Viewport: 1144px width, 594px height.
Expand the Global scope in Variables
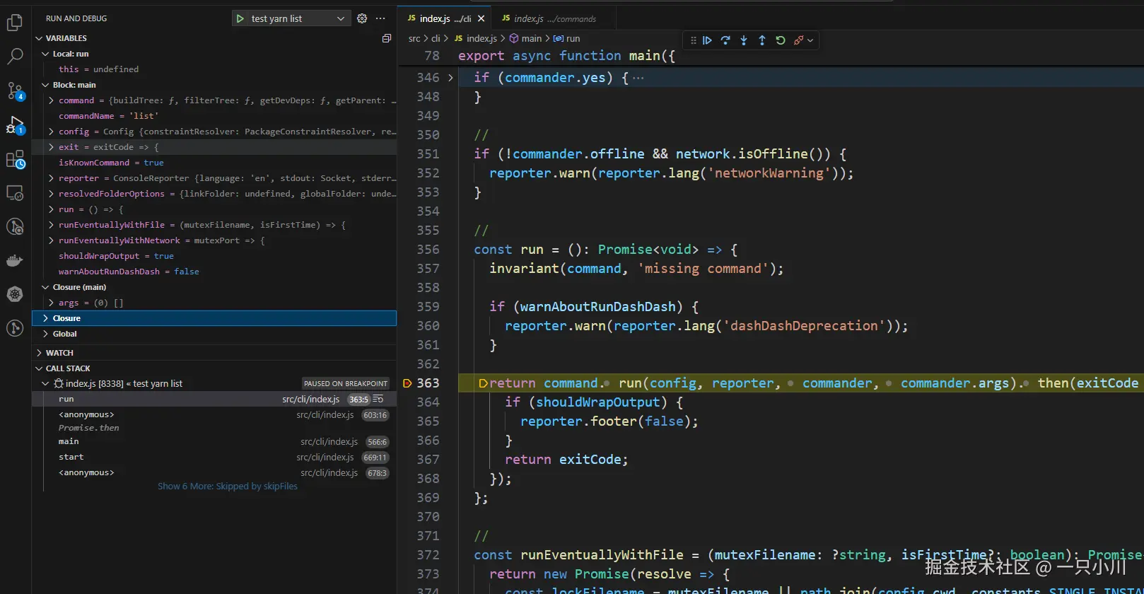64,334
